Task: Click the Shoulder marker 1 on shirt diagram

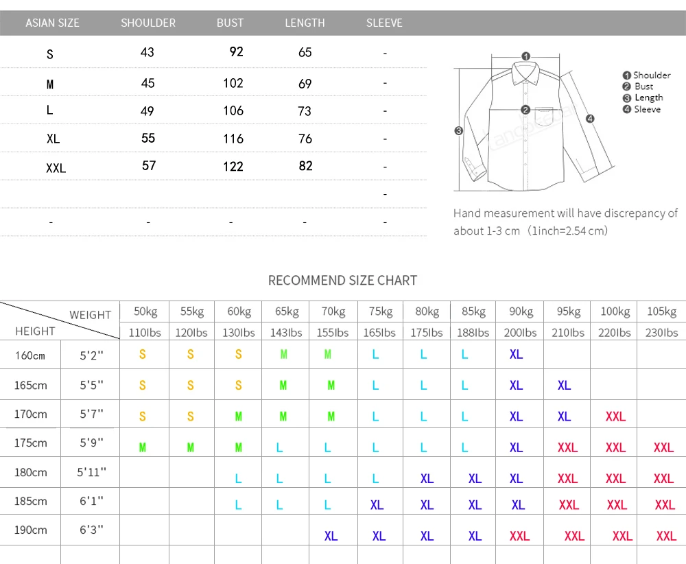Action: 526,56
